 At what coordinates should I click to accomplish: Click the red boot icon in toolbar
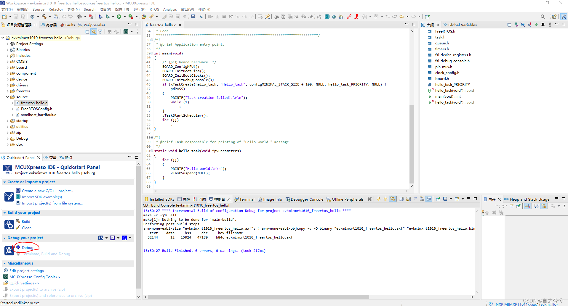[x=356, y=17]
